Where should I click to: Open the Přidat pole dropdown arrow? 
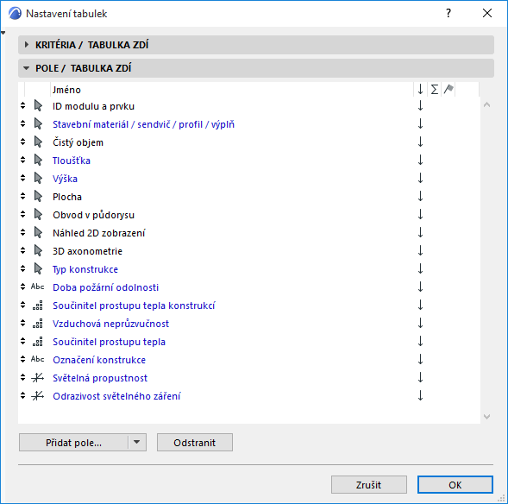[137, 442]
